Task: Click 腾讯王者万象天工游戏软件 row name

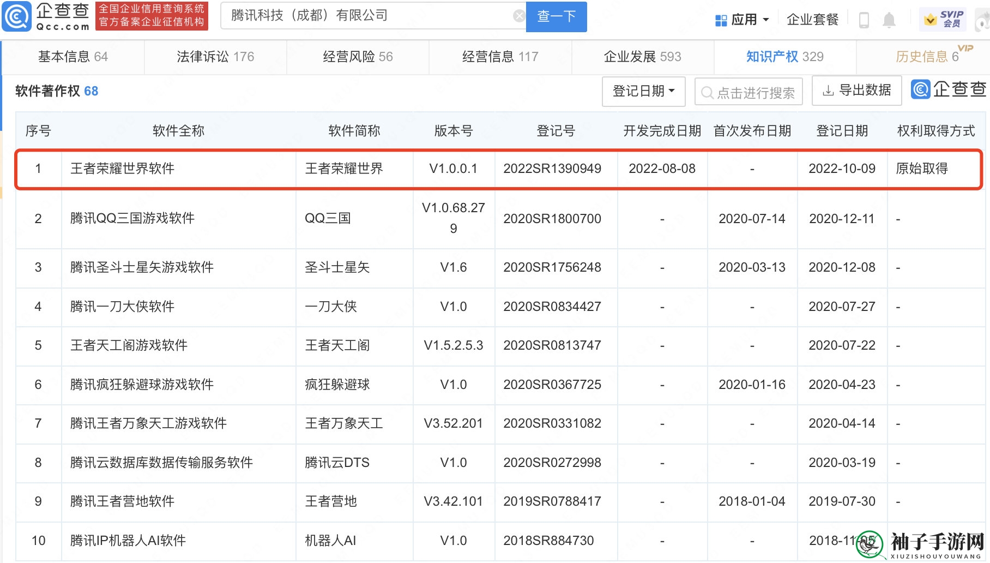Action: click(x=148, y=423)
